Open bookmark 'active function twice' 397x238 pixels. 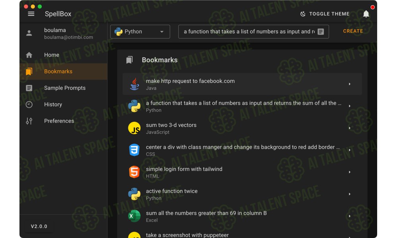(242, 194)
